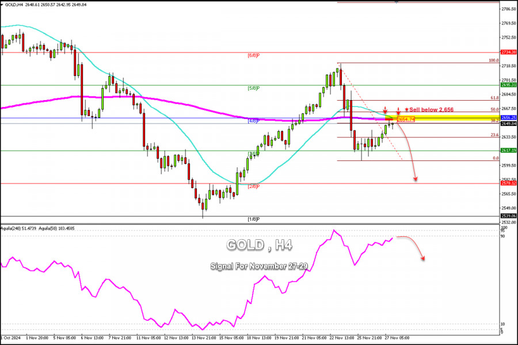Click the '21 Nov 05:00' time axis label
This screenshot has width=518, height=345.
pos(314,338)
